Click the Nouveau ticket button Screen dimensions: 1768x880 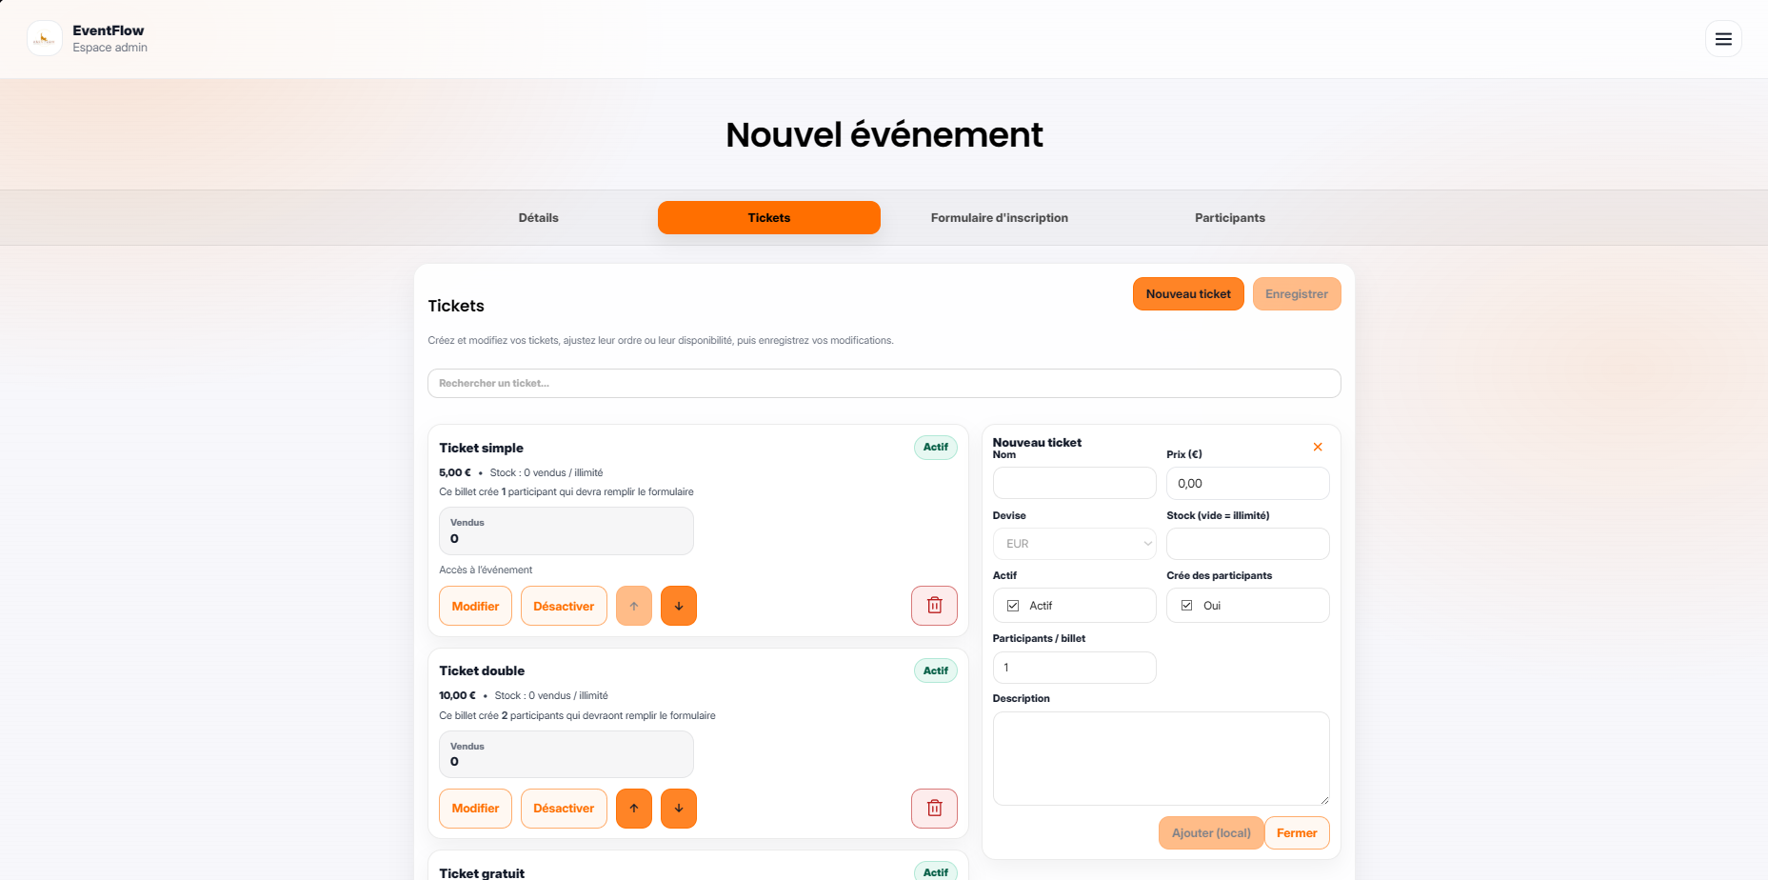point(1188,293)
